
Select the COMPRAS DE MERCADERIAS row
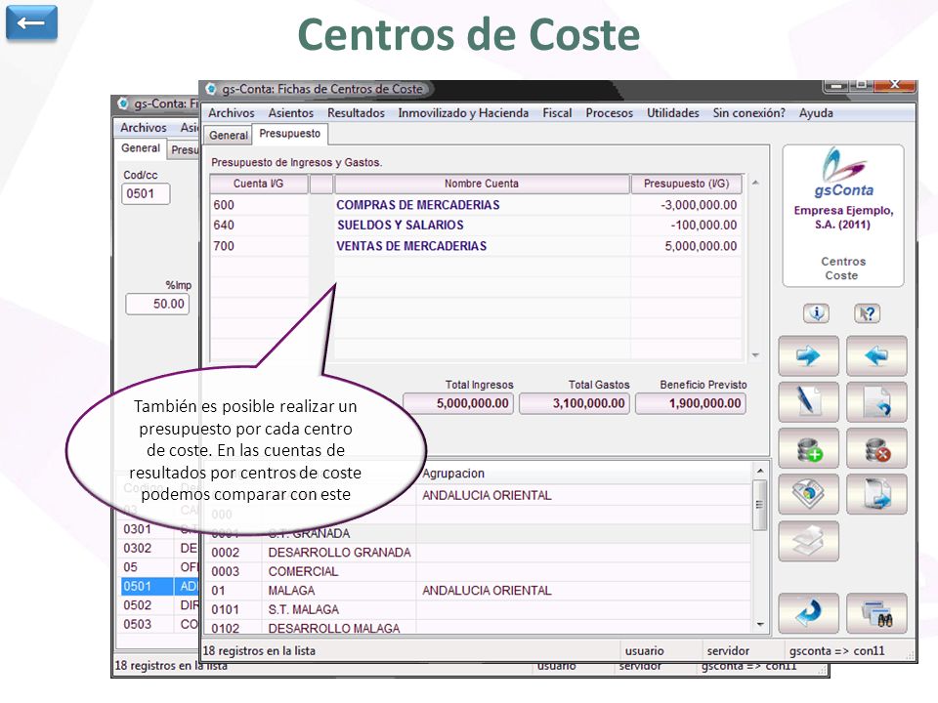[x=476, y=205]
